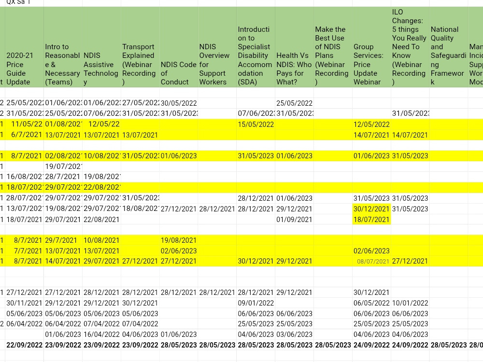Select the '29/7/2021' cell
This screenshot has width=483, height=362.
click(63, 240)
